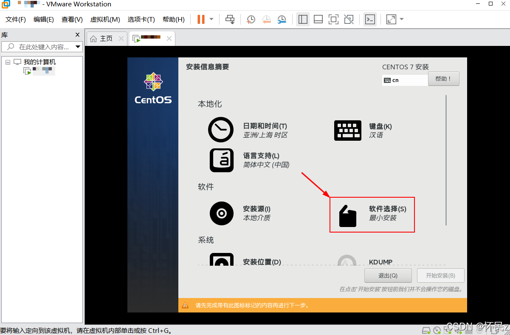Click the hard disk status bar icon

point(426,330)
